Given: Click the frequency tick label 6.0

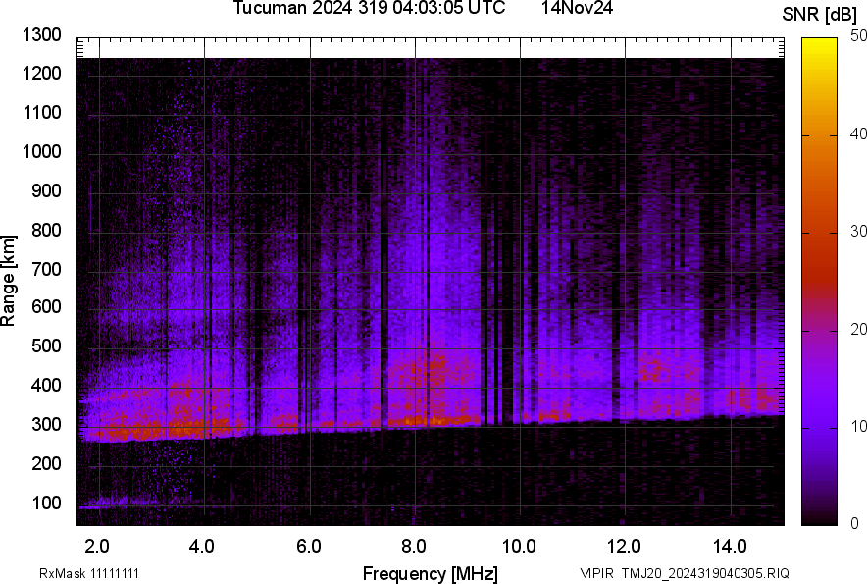Looking at the screenshot, I should (309, 547).
